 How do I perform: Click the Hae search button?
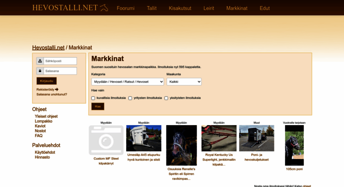(x=98, y=107)
